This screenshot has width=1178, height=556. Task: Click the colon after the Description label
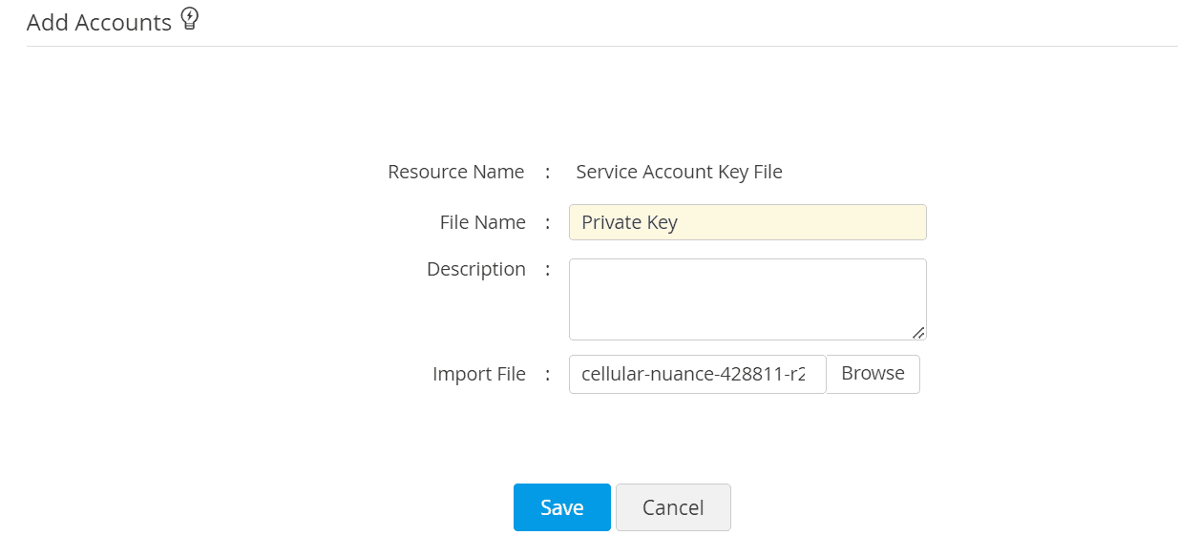[x=548, y=270]
